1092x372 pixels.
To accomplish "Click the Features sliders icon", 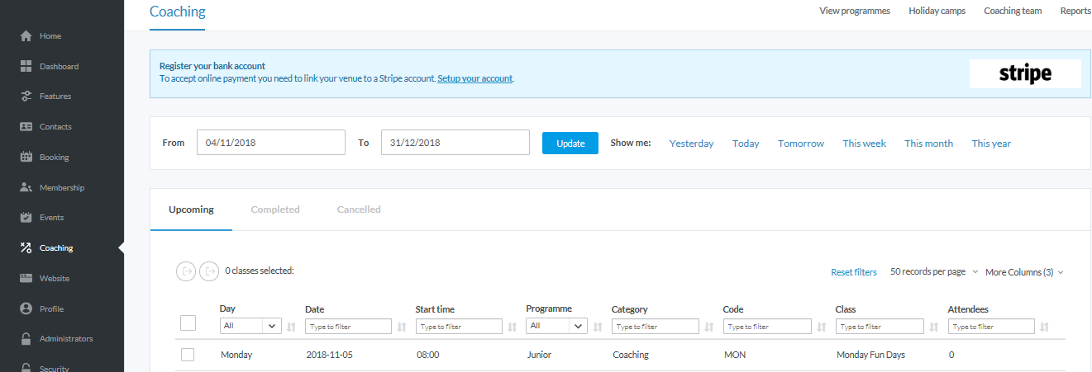I will 26,97.
